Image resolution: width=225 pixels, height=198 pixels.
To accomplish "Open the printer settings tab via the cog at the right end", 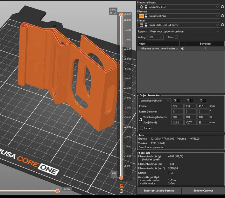I will (222, 25).
